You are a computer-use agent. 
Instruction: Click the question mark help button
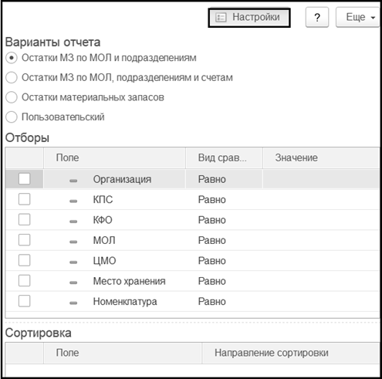pos(317,17)
